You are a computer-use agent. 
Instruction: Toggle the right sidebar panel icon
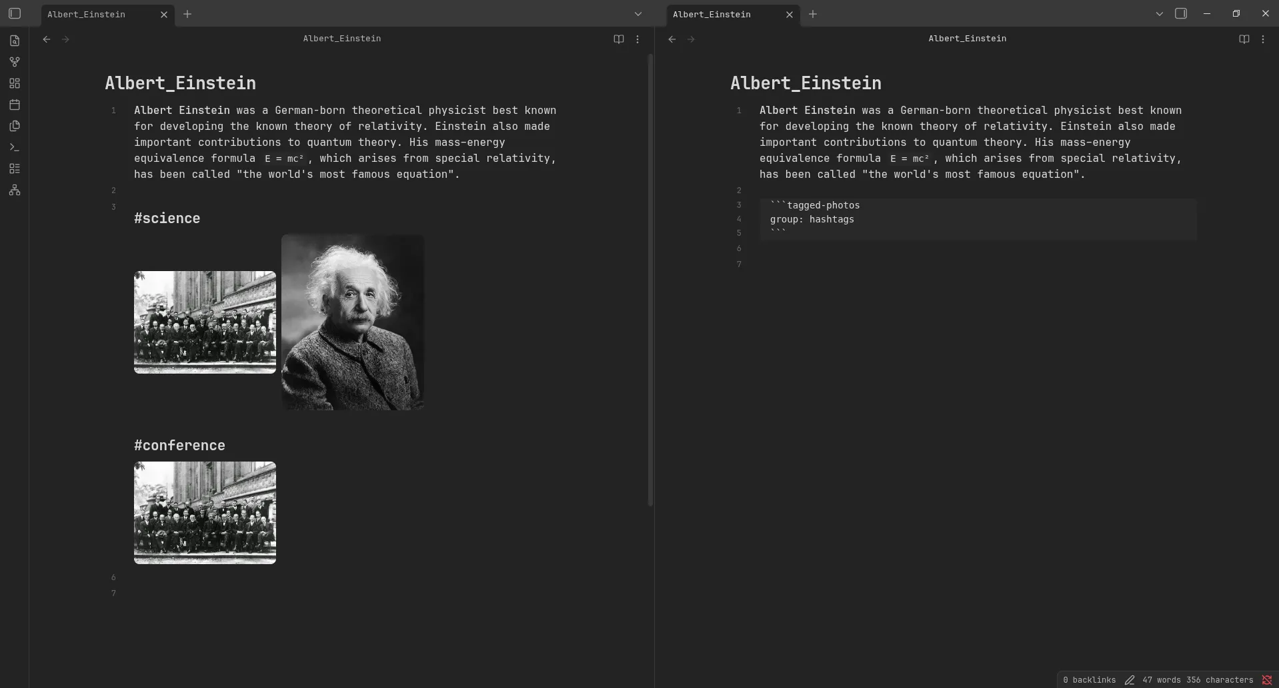pos(1181,13)
